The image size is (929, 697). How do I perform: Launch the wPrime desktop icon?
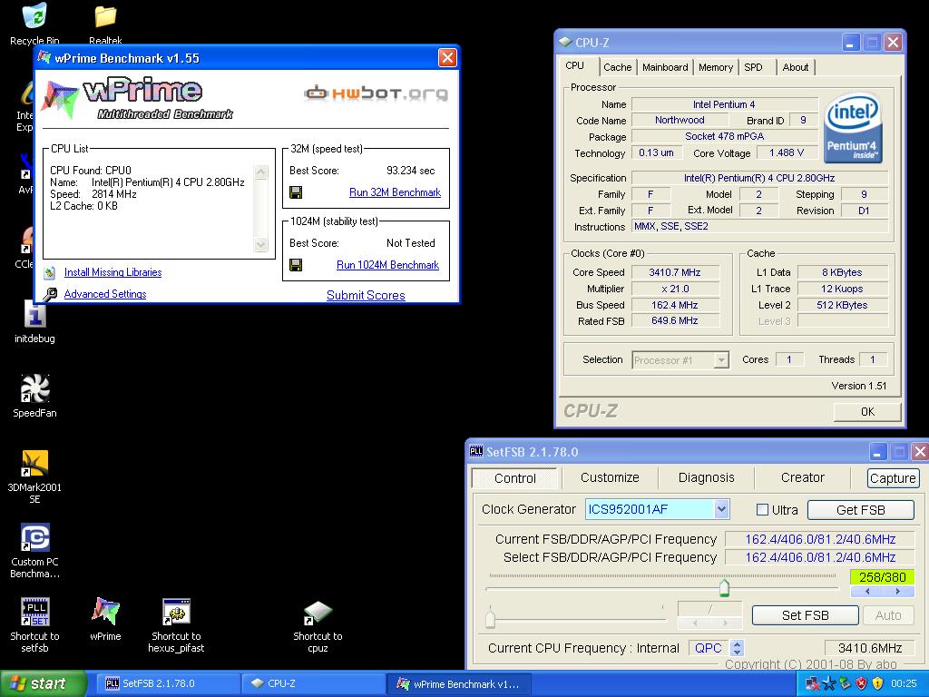coord(105,619)
